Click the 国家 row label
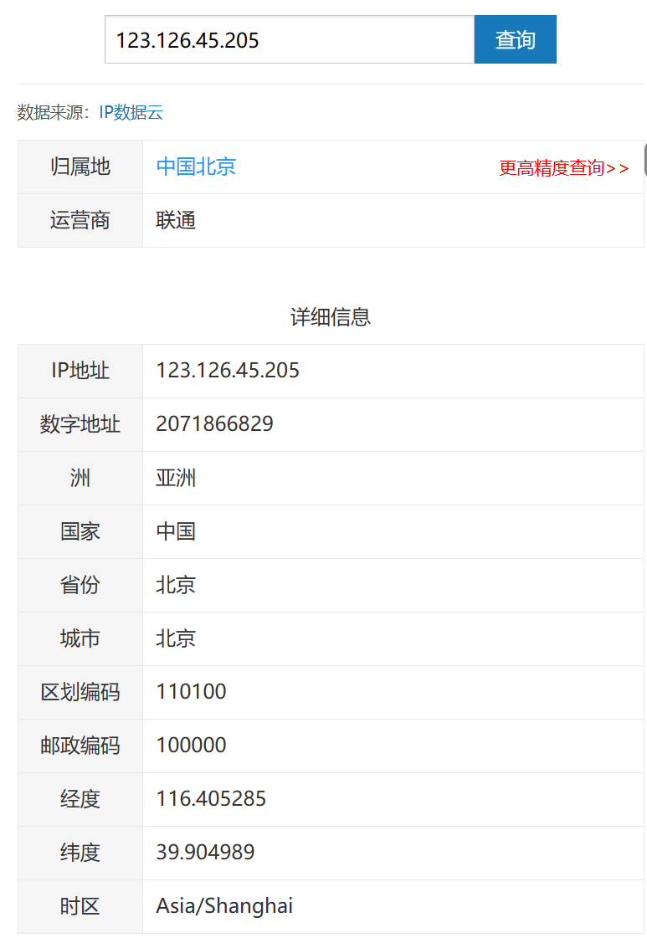The height and width of the screenshot is (938, 647). point(80,531)
